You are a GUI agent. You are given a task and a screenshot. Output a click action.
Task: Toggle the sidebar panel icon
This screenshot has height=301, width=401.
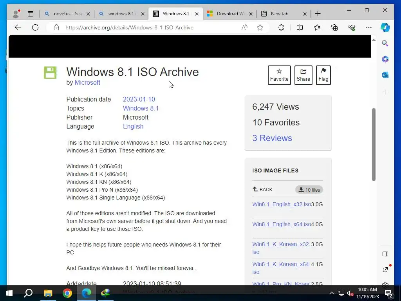(385, 254)
